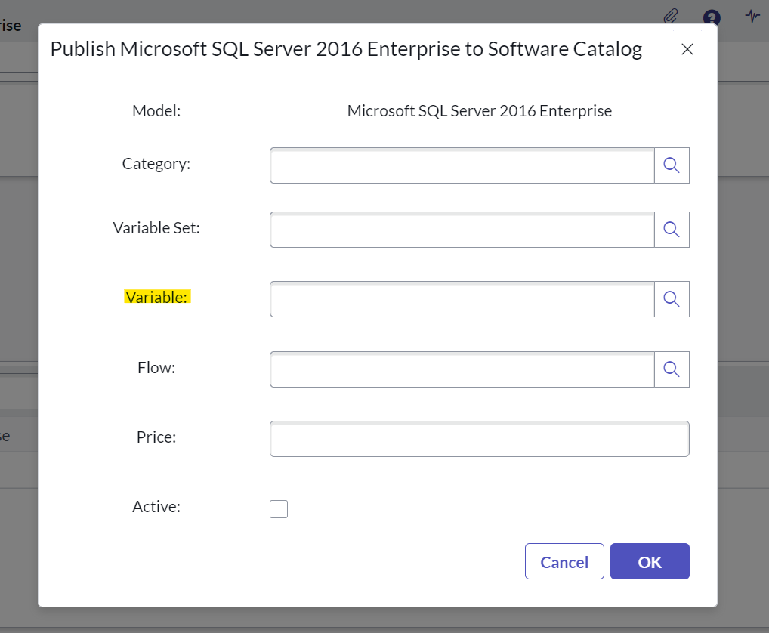Enable the Active checkbox

click(279, 509)
